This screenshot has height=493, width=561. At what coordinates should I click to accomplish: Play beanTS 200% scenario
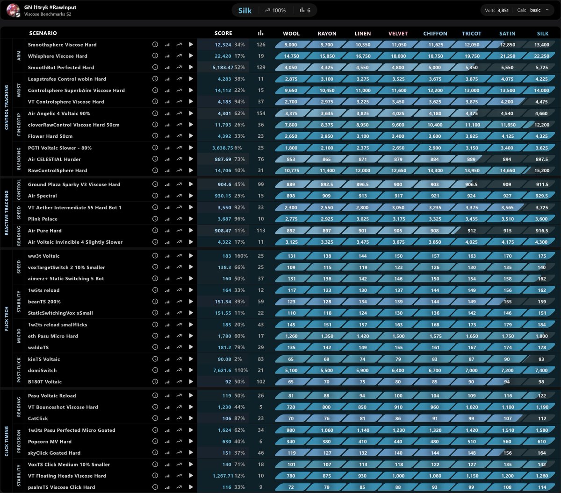191,302
